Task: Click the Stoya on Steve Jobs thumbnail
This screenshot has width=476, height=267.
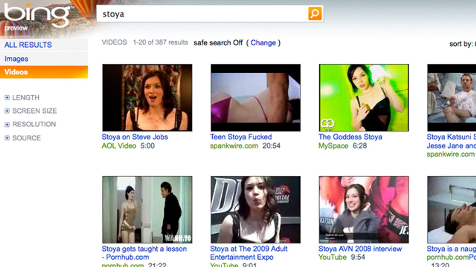Action: click(x=147, y=98)
